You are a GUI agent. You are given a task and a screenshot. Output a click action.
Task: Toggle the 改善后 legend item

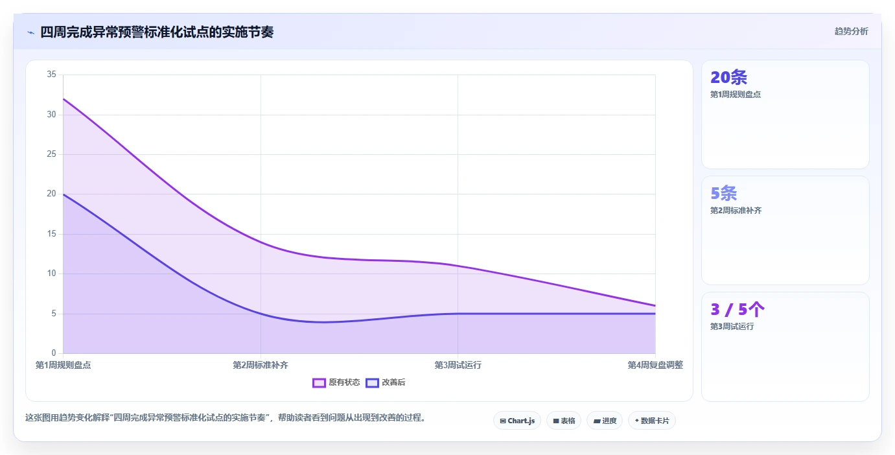point(386,382)
